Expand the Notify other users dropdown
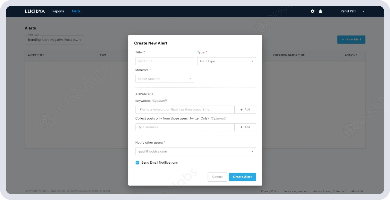Image resolution: width=390 pixels, height=200 pixels. 195,151
